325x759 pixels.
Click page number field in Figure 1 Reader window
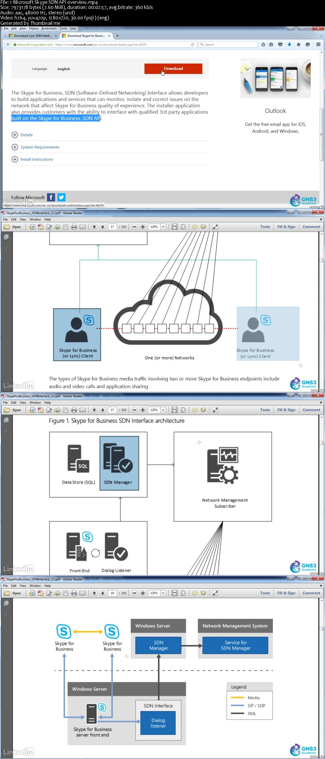pyautogui.click(x=112, y=410)
